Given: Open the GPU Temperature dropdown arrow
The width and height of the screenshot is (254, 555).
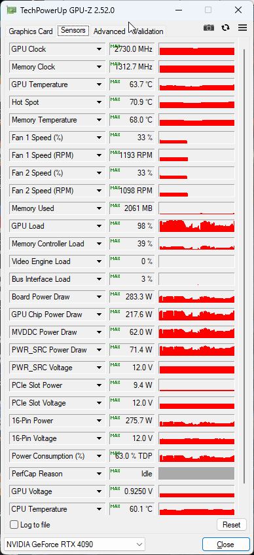Looking at the screenshot, I should [99, 85].
